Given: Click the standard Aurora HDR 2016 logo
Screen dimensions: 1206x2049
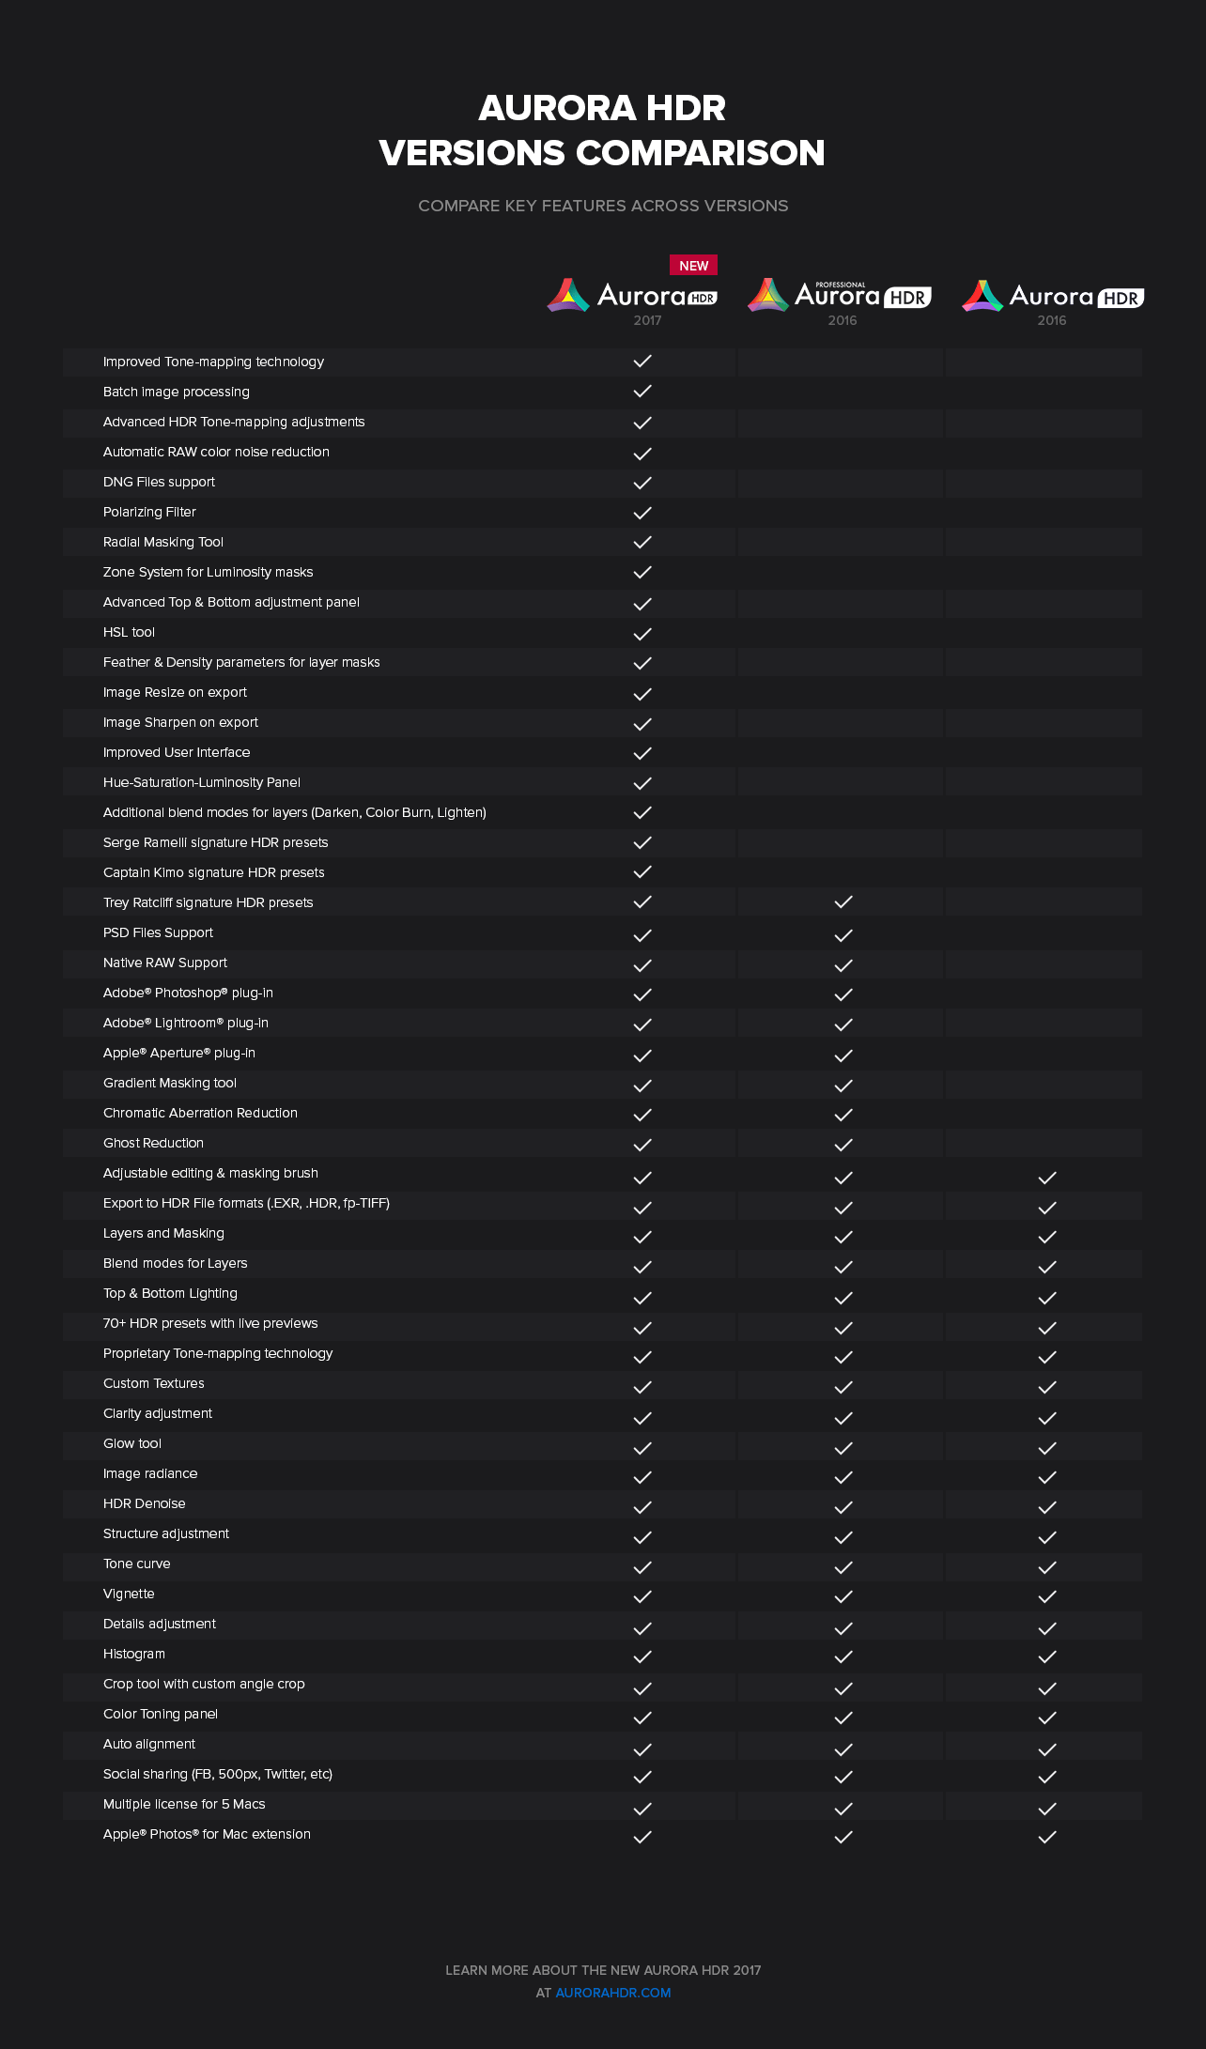Looking at the screenshot, I should click(x=1053, y=296).
